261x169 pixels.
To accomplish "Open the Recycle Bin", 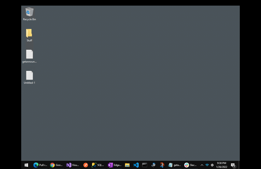I will 29,13.
